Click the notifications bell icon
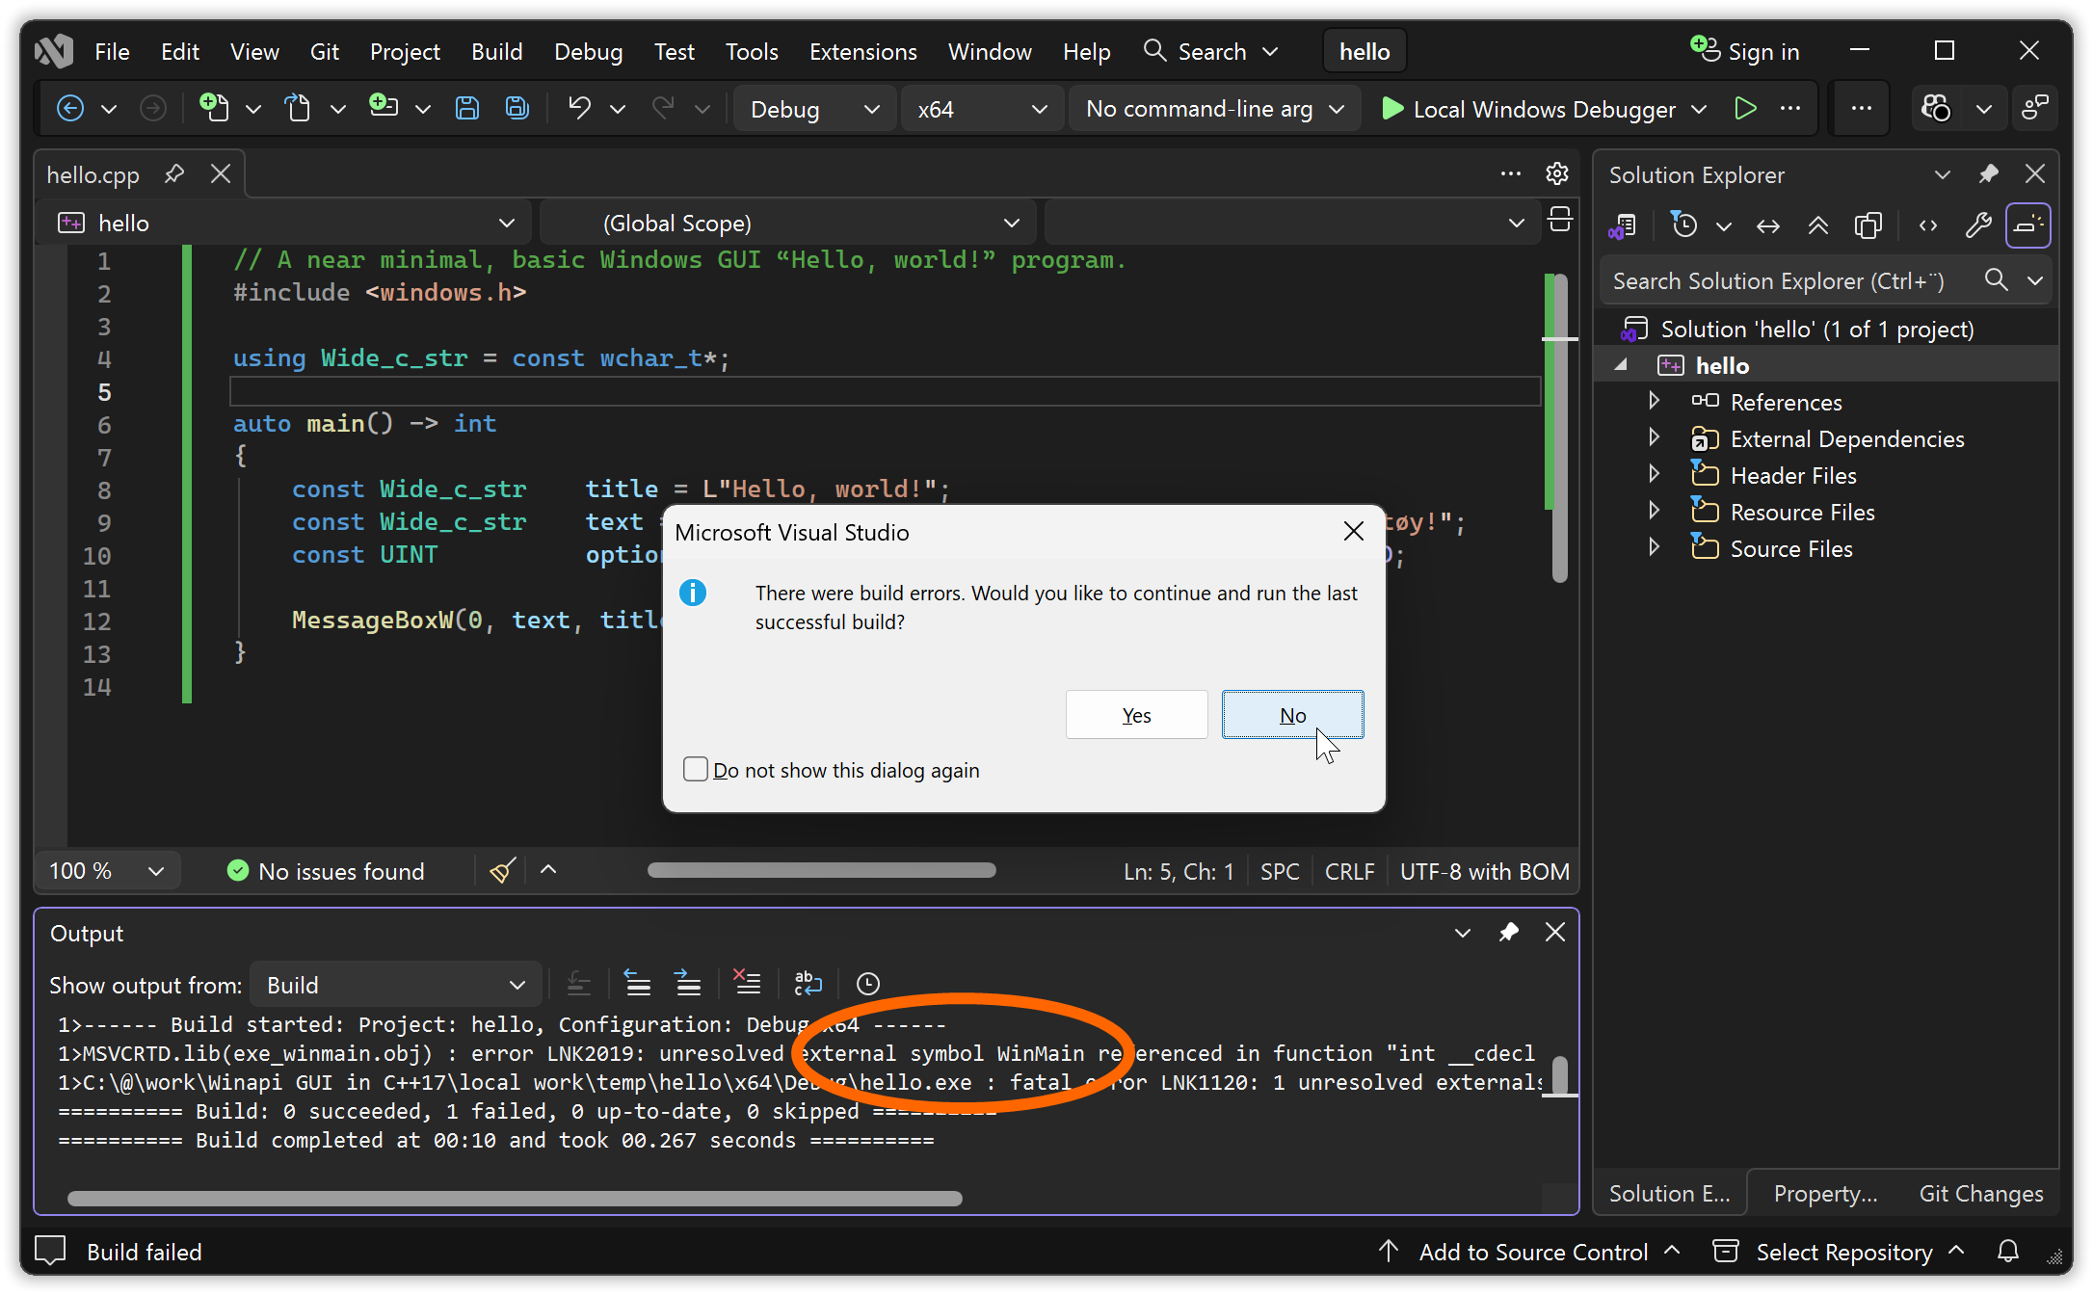Viewport: 2093px width, 1295px height. coord(2008,1252)
